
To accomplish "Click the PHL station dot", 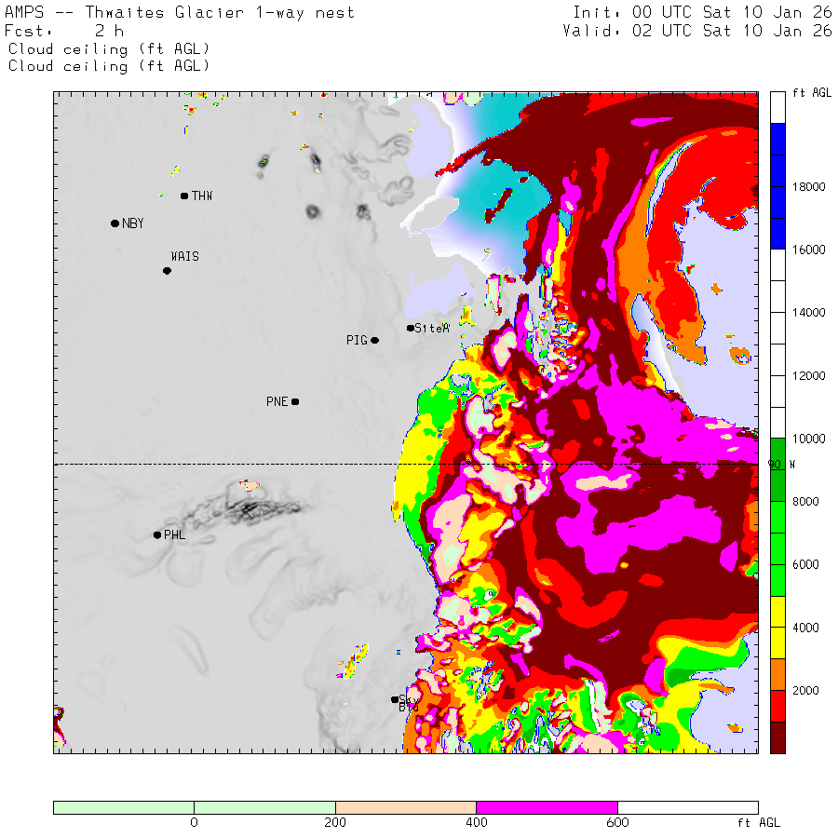I will tap(156, 534).
